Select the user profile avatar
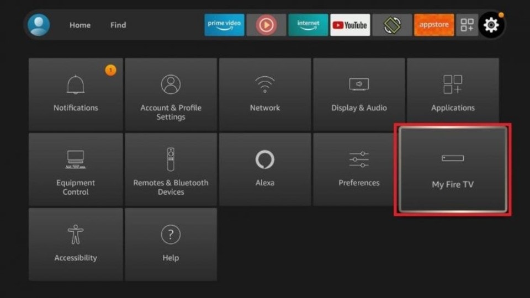This screenshot has width=530, height=298. [39, 25]
